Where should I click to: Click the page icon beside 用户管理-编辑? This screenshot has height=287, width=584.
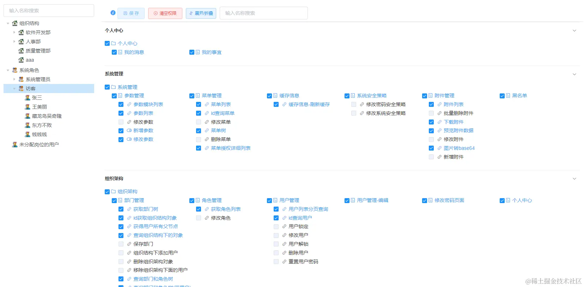[353, 200]
